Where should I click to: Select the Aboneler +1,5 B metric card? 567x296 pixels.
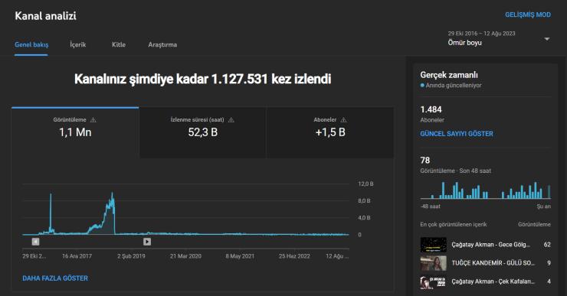[330, 132]
